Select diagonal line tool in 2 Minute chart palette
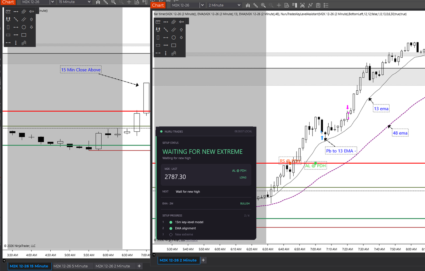 [x=166, y=29]
